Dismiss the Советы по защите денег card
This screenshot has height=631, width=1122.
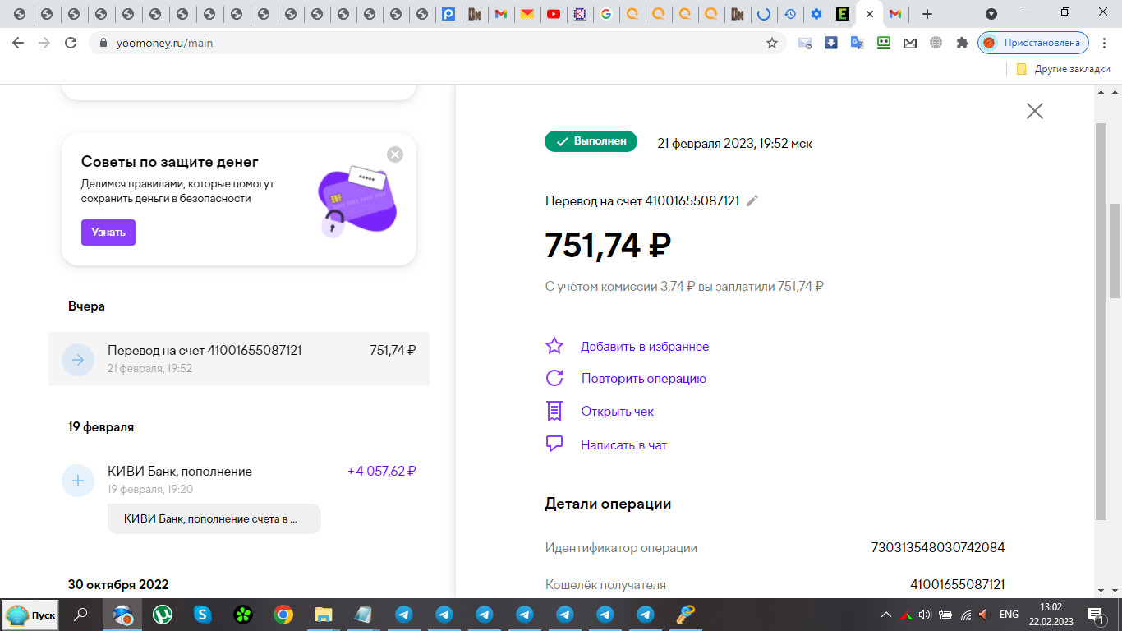click(395, 154)
